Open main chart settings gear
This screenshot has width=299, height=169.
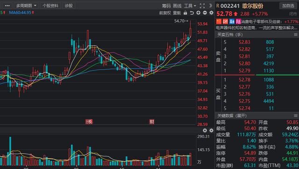211,13
